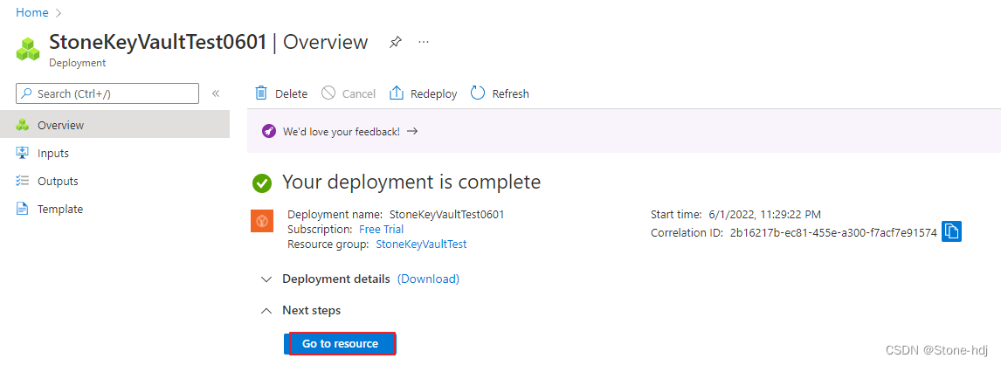Collapse the Next steps section
Viewport: 1001px width, 365px height.
pyautogui.click(x=266, y=311)
